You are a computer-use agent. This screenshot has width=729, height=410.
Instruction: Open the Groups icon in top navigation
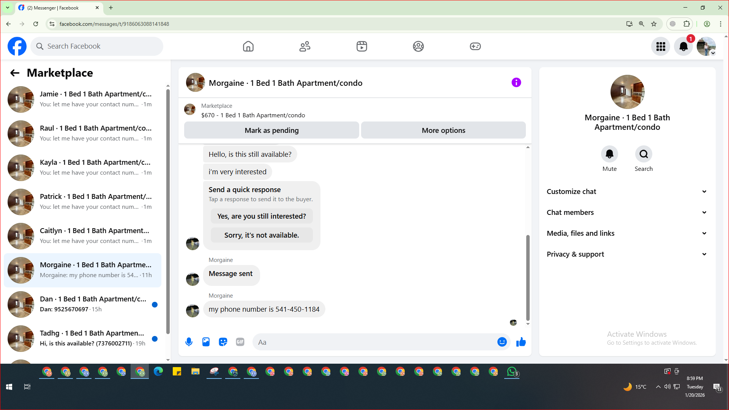(418, 46)
